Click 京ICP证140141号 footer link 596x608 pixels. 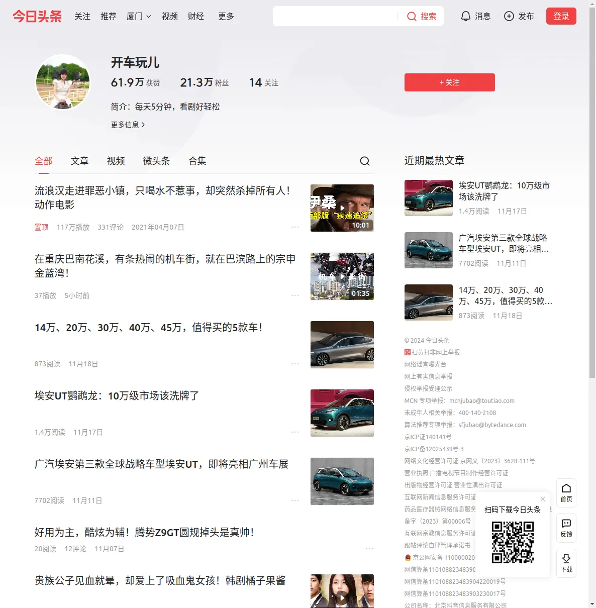click(428, 437)
